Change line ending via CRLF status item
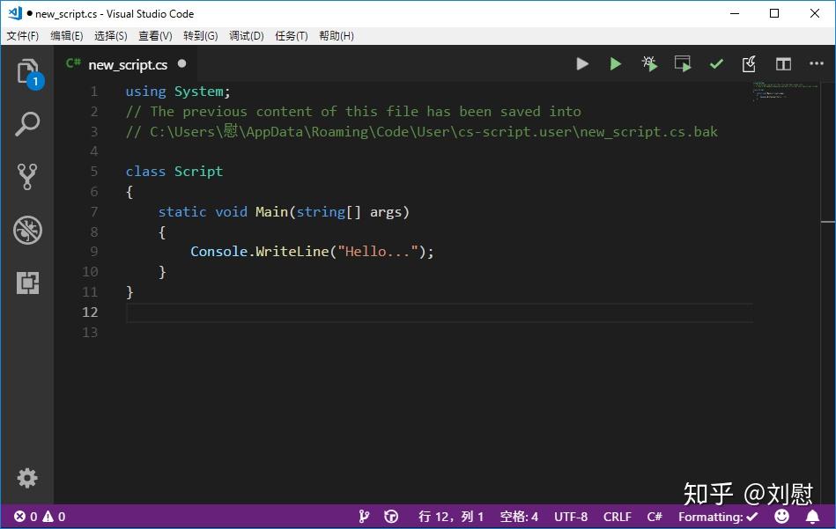This screenshot has width=836, height=529. (618, 516)
